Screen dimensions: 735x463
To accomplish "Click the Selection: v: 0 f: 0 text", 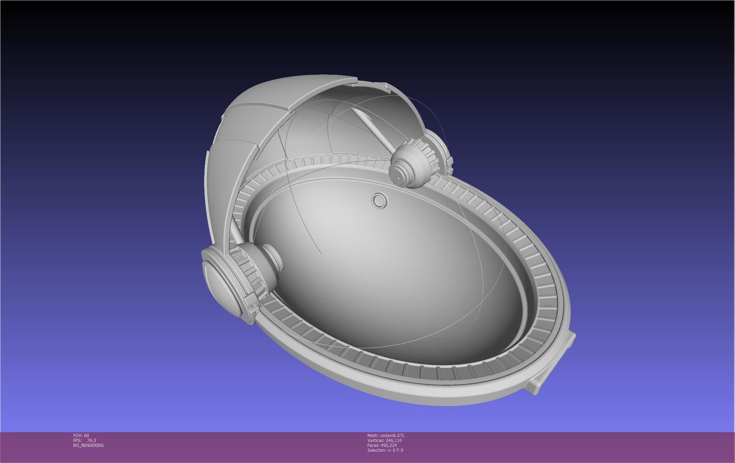I will pyautogui.click(x=385, y=450).
